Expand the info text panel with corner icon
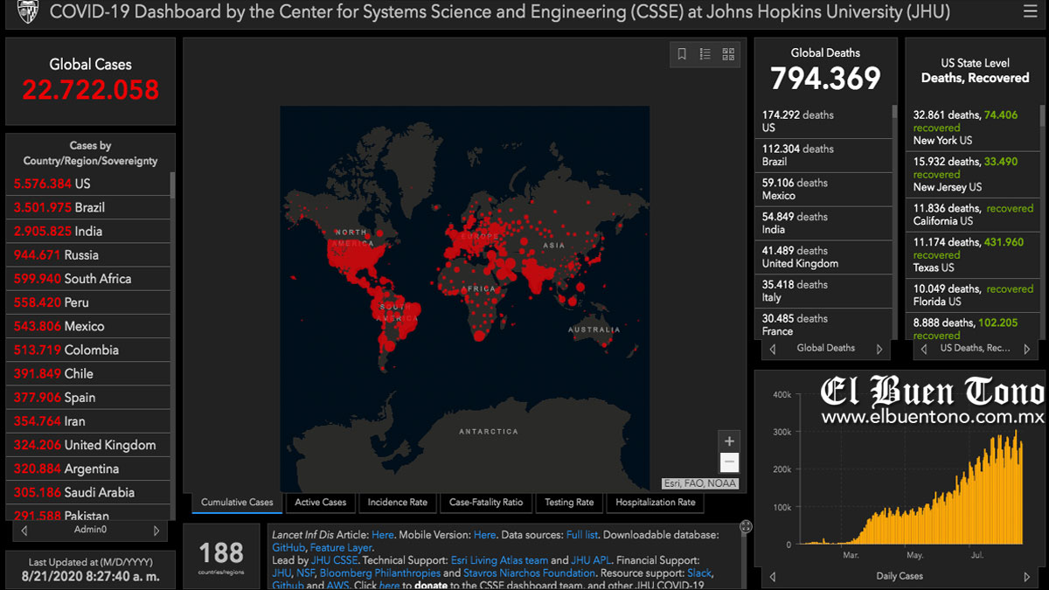 (746, 526)
